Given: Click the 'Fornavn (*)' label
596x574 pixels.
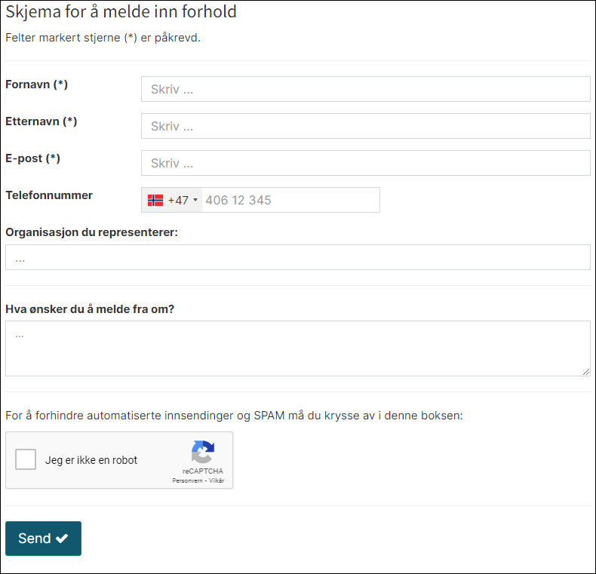Looking at the screenshot, I should point(36,84).
